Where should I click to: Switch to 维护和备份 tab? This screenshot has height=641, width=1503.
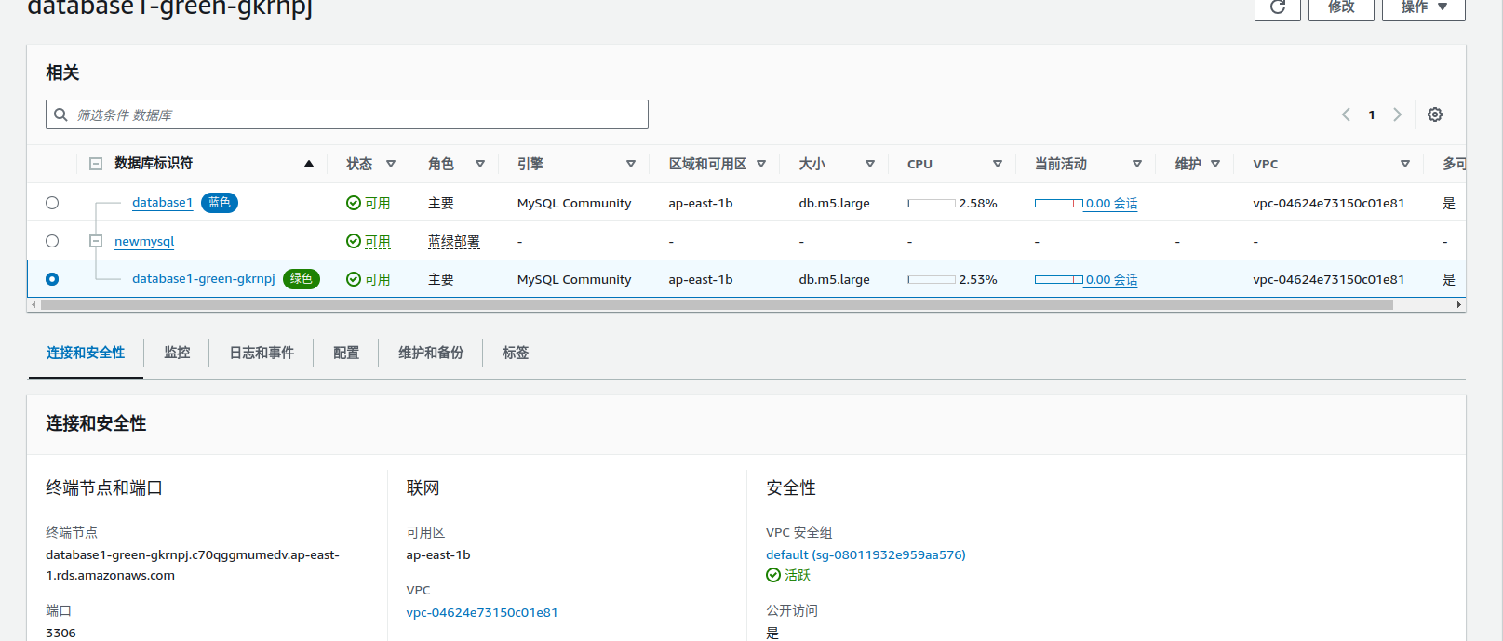pyautogui.click(x=431, y=353)
